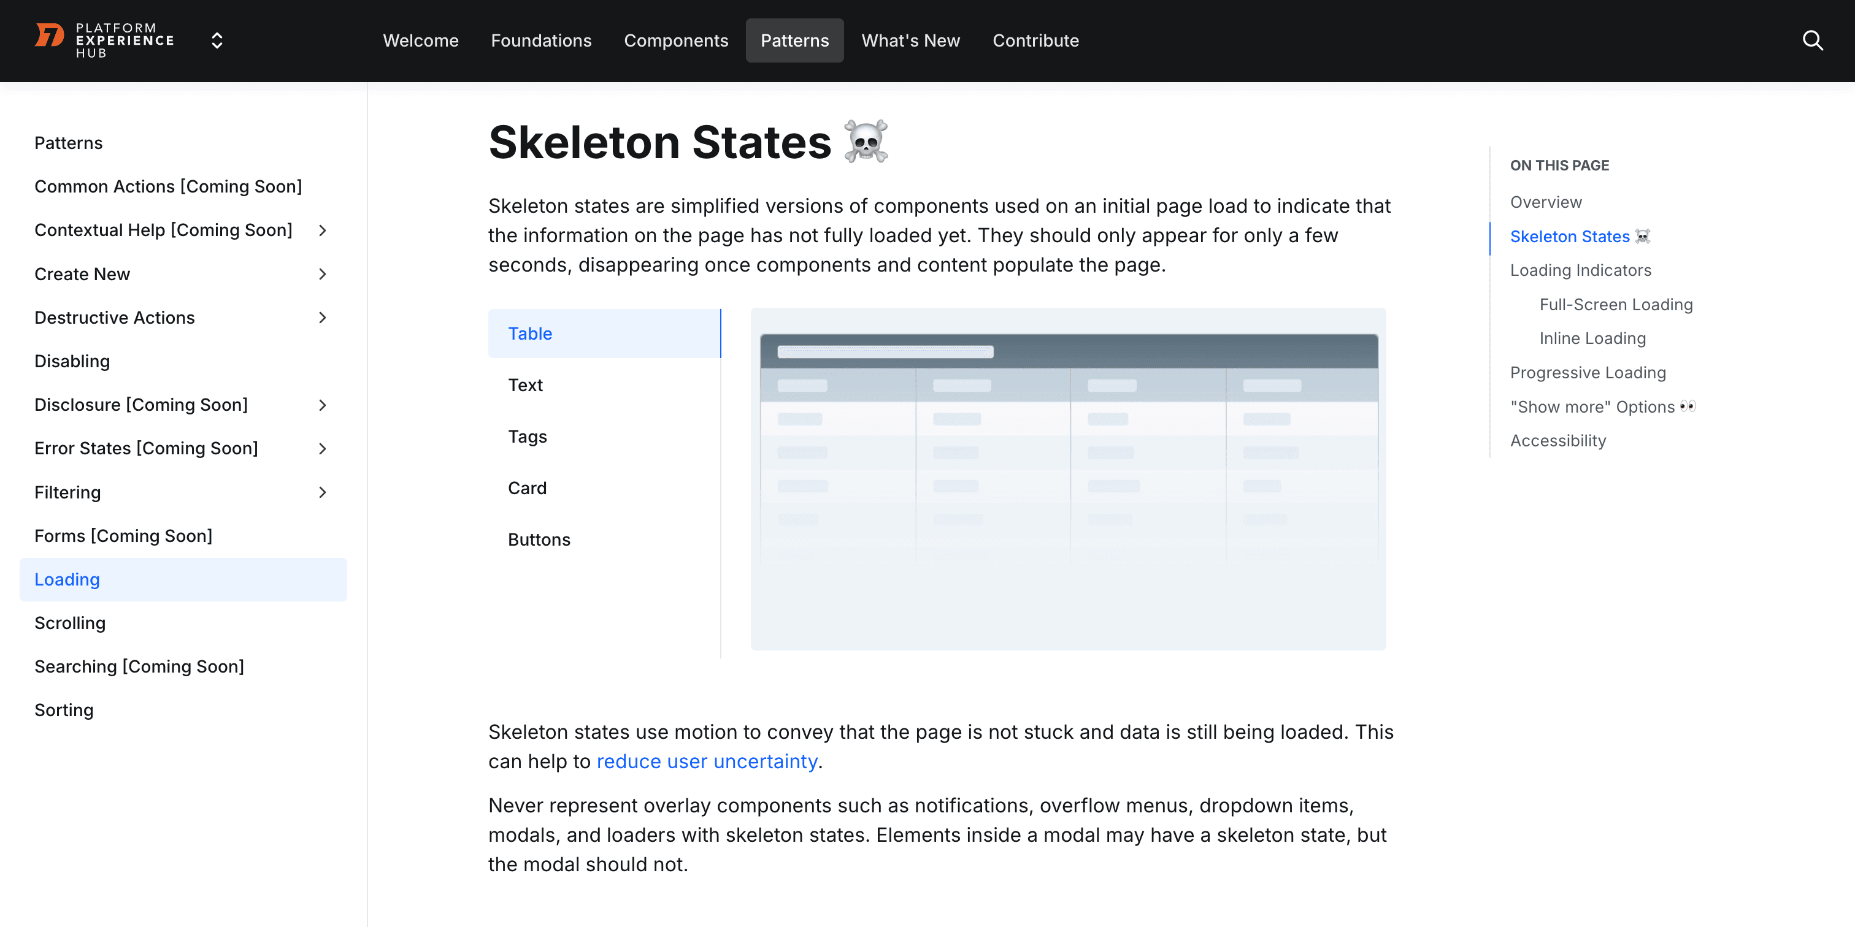Expand the Error States chevron
The image size is (1855, 927).
[323, 448]
